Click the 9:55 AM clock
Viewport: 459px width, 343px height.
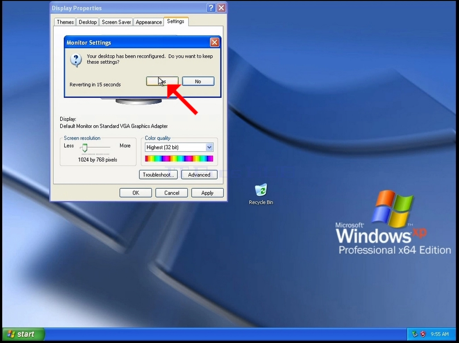click(x=439, y=334)
